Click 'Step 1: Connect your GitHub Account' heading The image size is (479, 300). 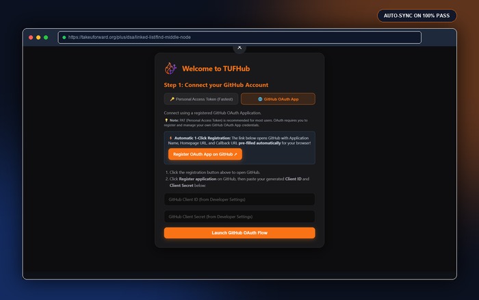(216, 85)
